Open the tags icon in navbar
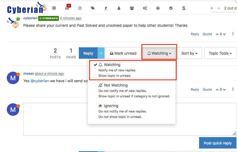This screenshot has height=152, width=237. [93, 8]
